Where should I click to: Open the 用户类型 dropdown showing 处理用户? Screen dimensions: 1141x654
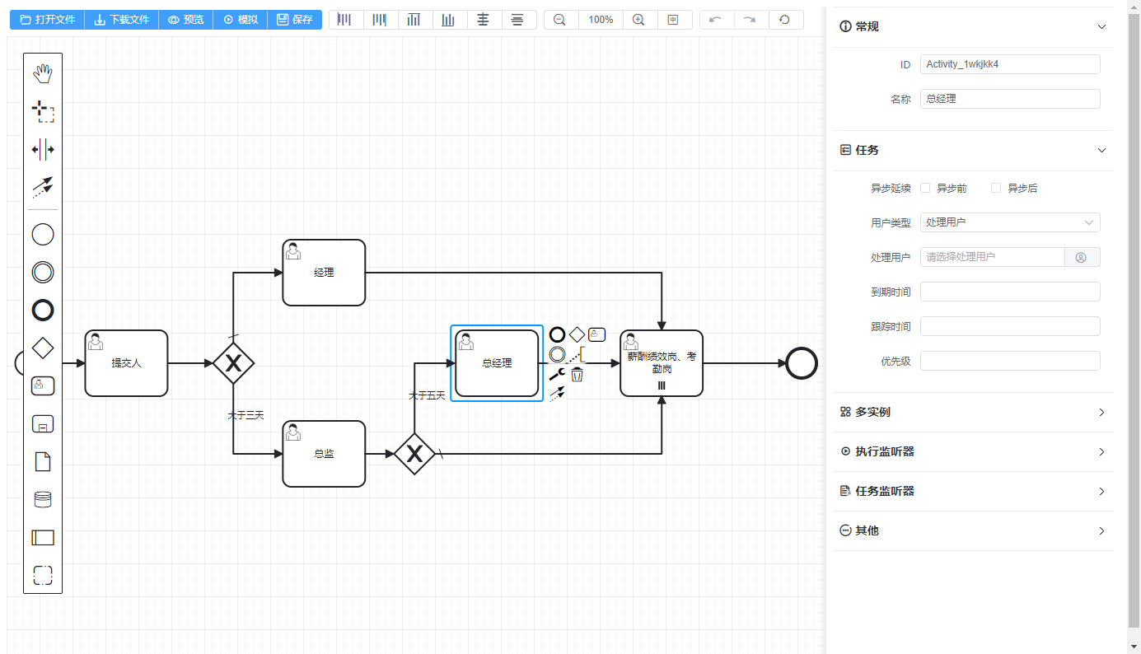coord(1010,222)
